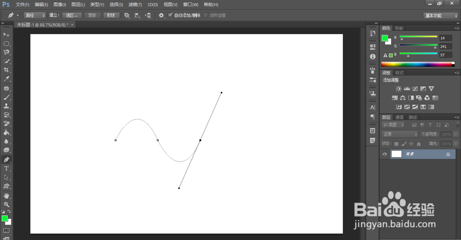
Task: Toggle lock transparent pixels
Action: point(396,144)
